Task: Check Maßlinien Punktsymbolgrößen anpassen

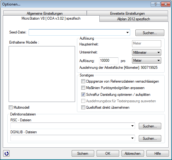Action: [83, 88]
